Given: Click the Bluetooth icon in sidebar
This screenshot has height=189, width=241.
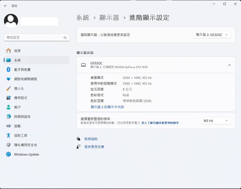Looking at the screenshot, I should (8, 69).
